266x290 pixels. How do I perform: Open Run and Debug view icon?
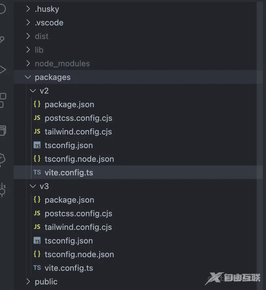[x=2, y=69]
